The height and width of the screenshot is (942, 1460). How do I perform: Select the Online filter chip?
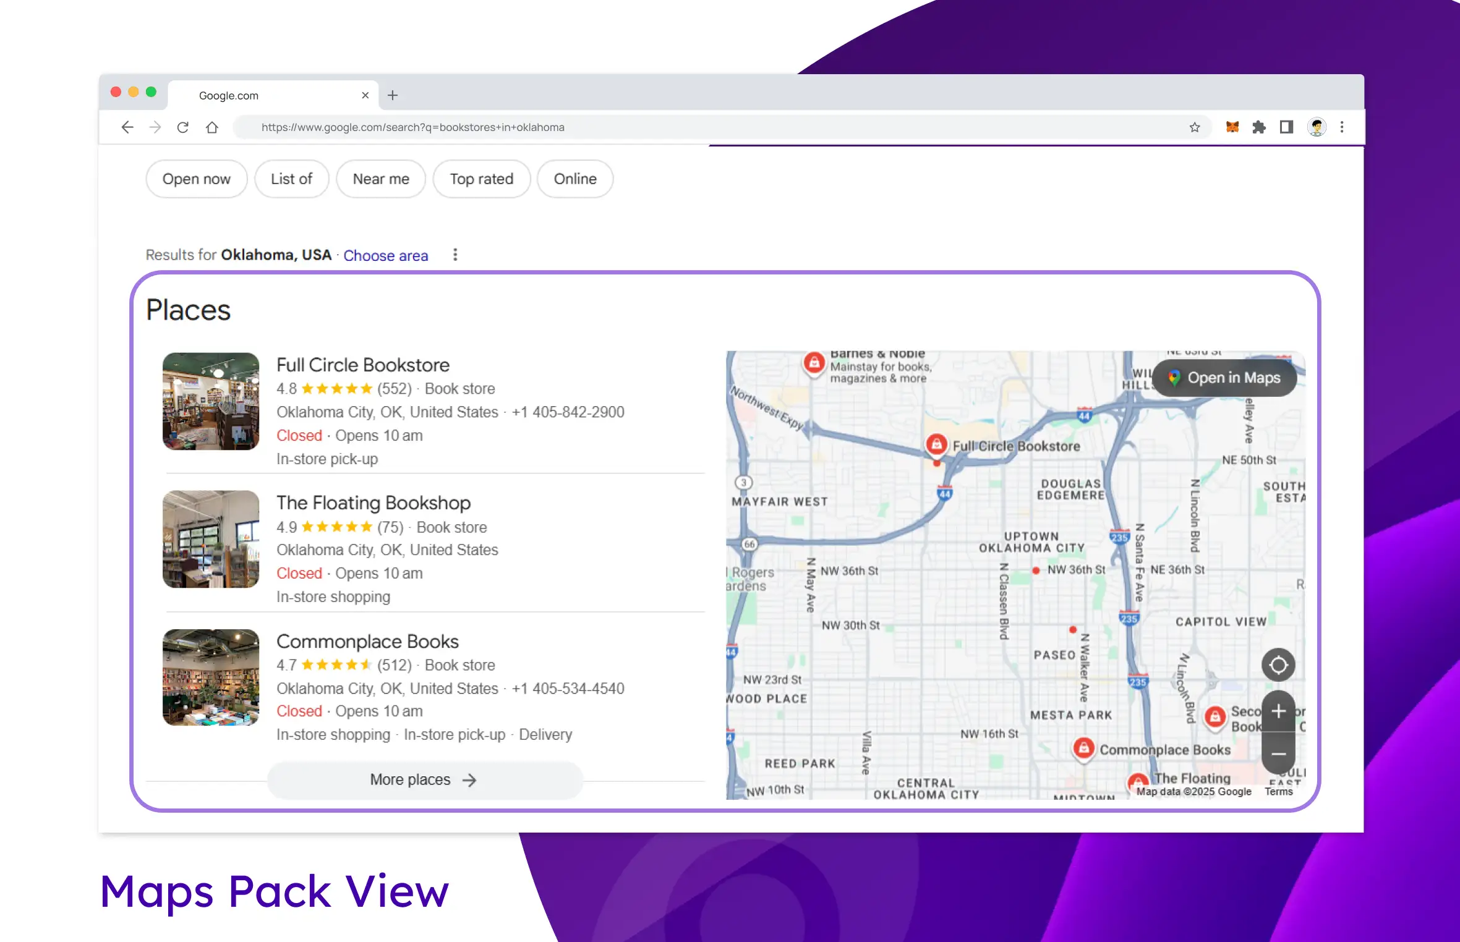pos(575,179)
